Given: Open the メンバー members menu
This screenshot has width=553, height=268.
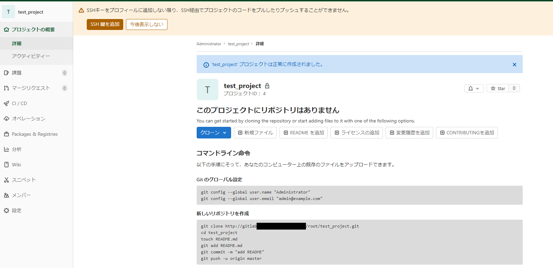Looking at the screenshot, I should (36, 195).
